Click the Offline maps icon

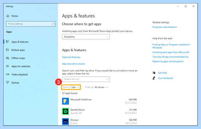[7, 58]
